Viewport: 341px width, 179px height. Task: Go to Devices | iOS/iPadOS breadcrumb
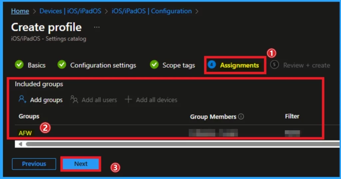[70, 11]
